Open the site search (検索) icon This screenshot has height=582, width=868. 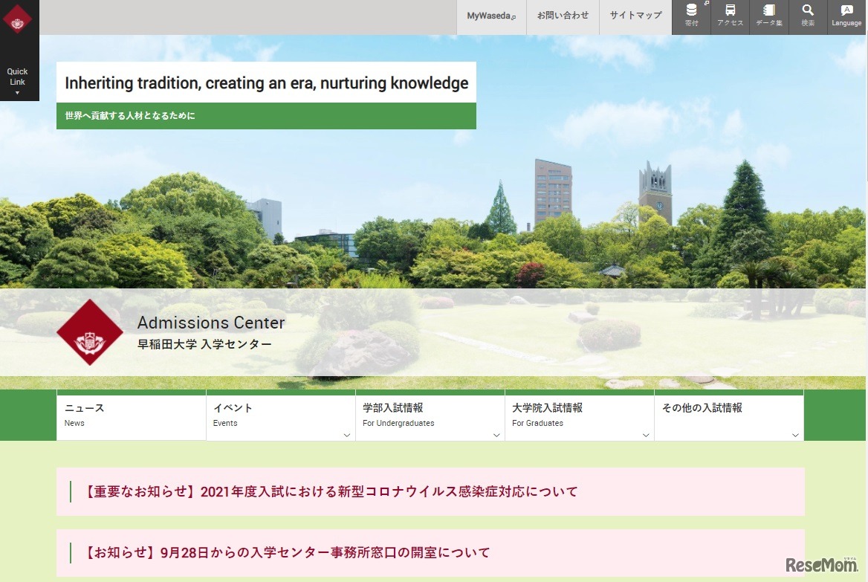[808, 16]
